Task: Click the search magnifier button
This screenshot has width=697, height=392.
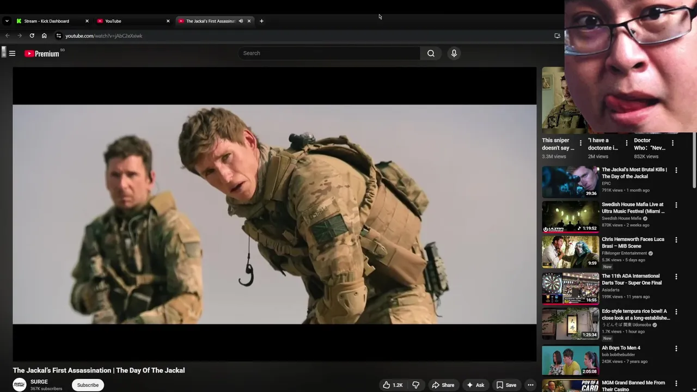Action: [x=431, y=53]
